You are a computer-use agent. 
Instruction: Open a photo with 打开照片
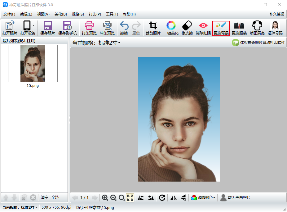click(10, 28)
